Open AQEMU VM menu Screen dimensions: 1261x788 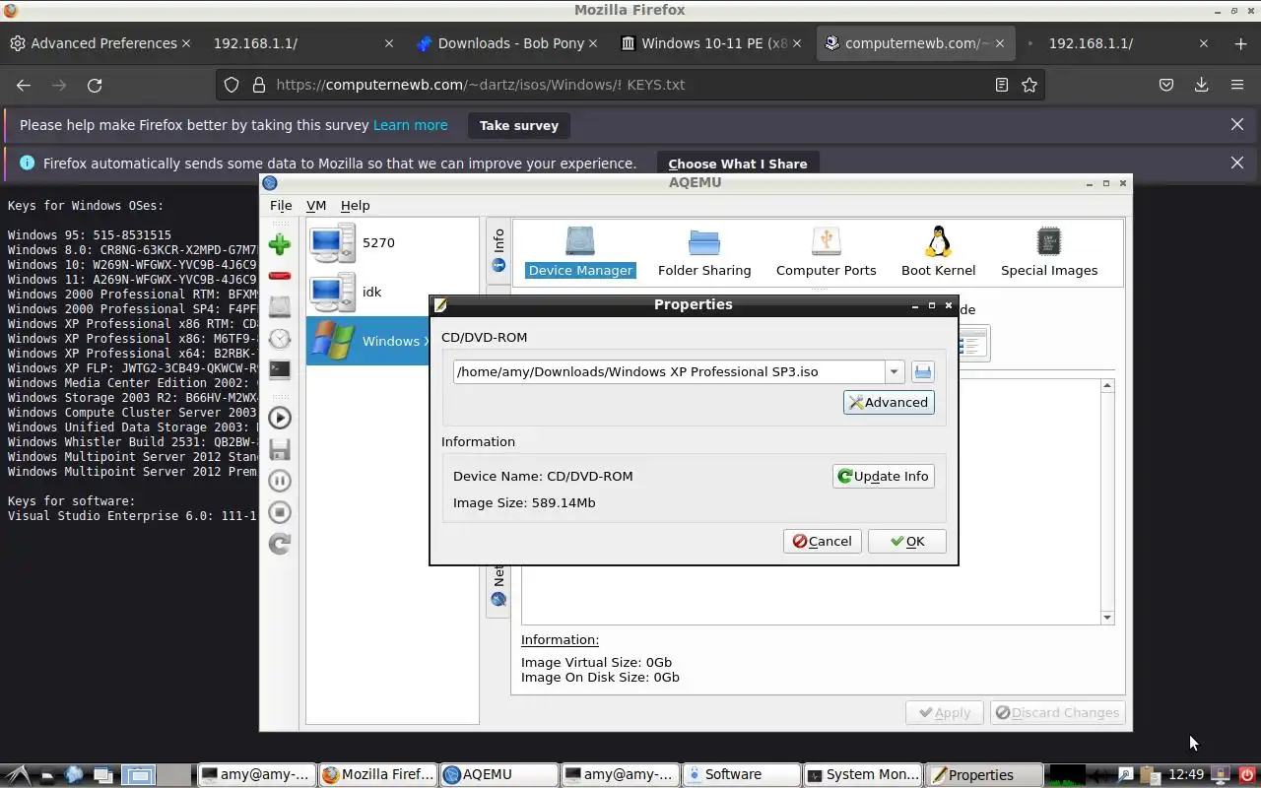[316, 206]
